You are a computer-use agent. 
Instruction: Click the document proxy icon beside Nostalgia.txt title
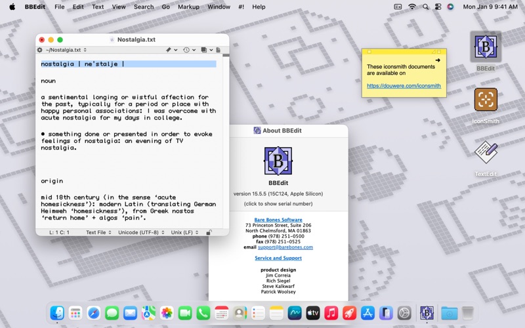[112, 39]
